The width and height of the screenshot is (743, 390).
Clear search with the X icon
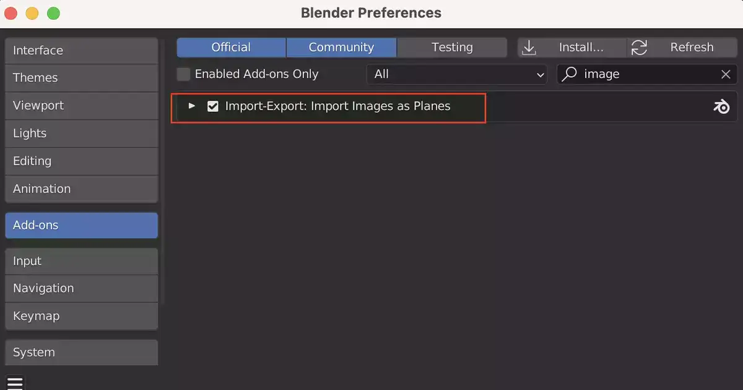726,74
